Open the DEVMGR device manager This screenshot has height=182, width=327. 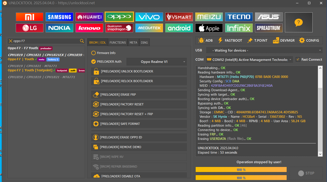coord(284,40)
